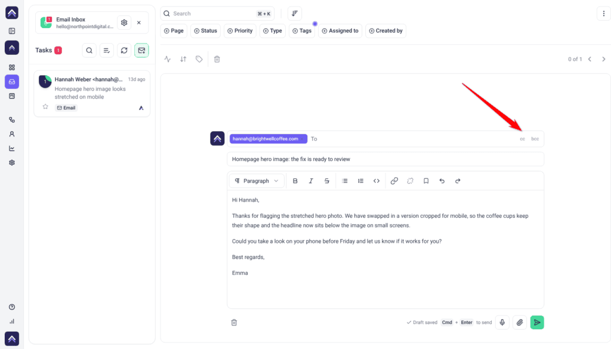This screenshot has height=349, width=611.
Task: Open the board icon below inbox
Action: pyautogui.click(x=12, y=96)
